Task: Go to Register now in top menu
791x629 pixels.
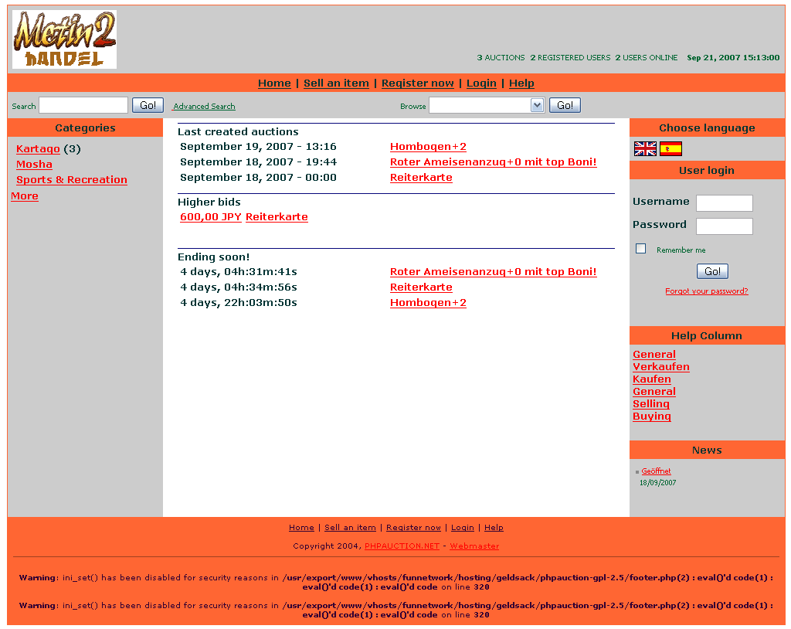Action: click(x=417, y=83)
